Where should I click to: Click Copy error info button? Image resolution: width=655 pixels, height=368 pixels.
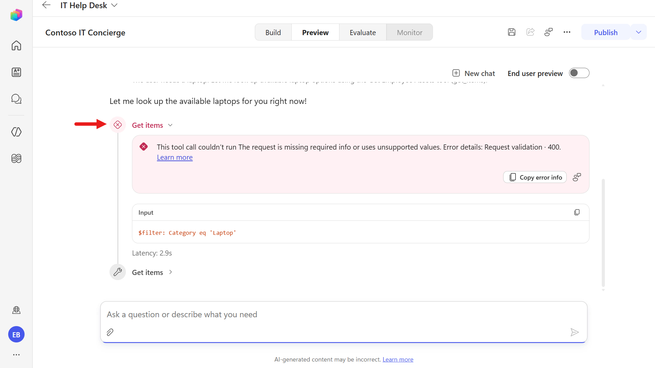pyautogui.click(x=535, y=177)
